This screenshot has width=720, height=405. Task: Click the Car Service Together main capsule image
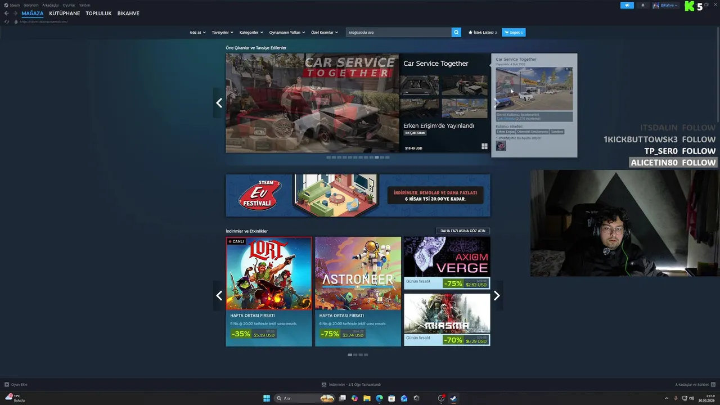click(312, 103)
